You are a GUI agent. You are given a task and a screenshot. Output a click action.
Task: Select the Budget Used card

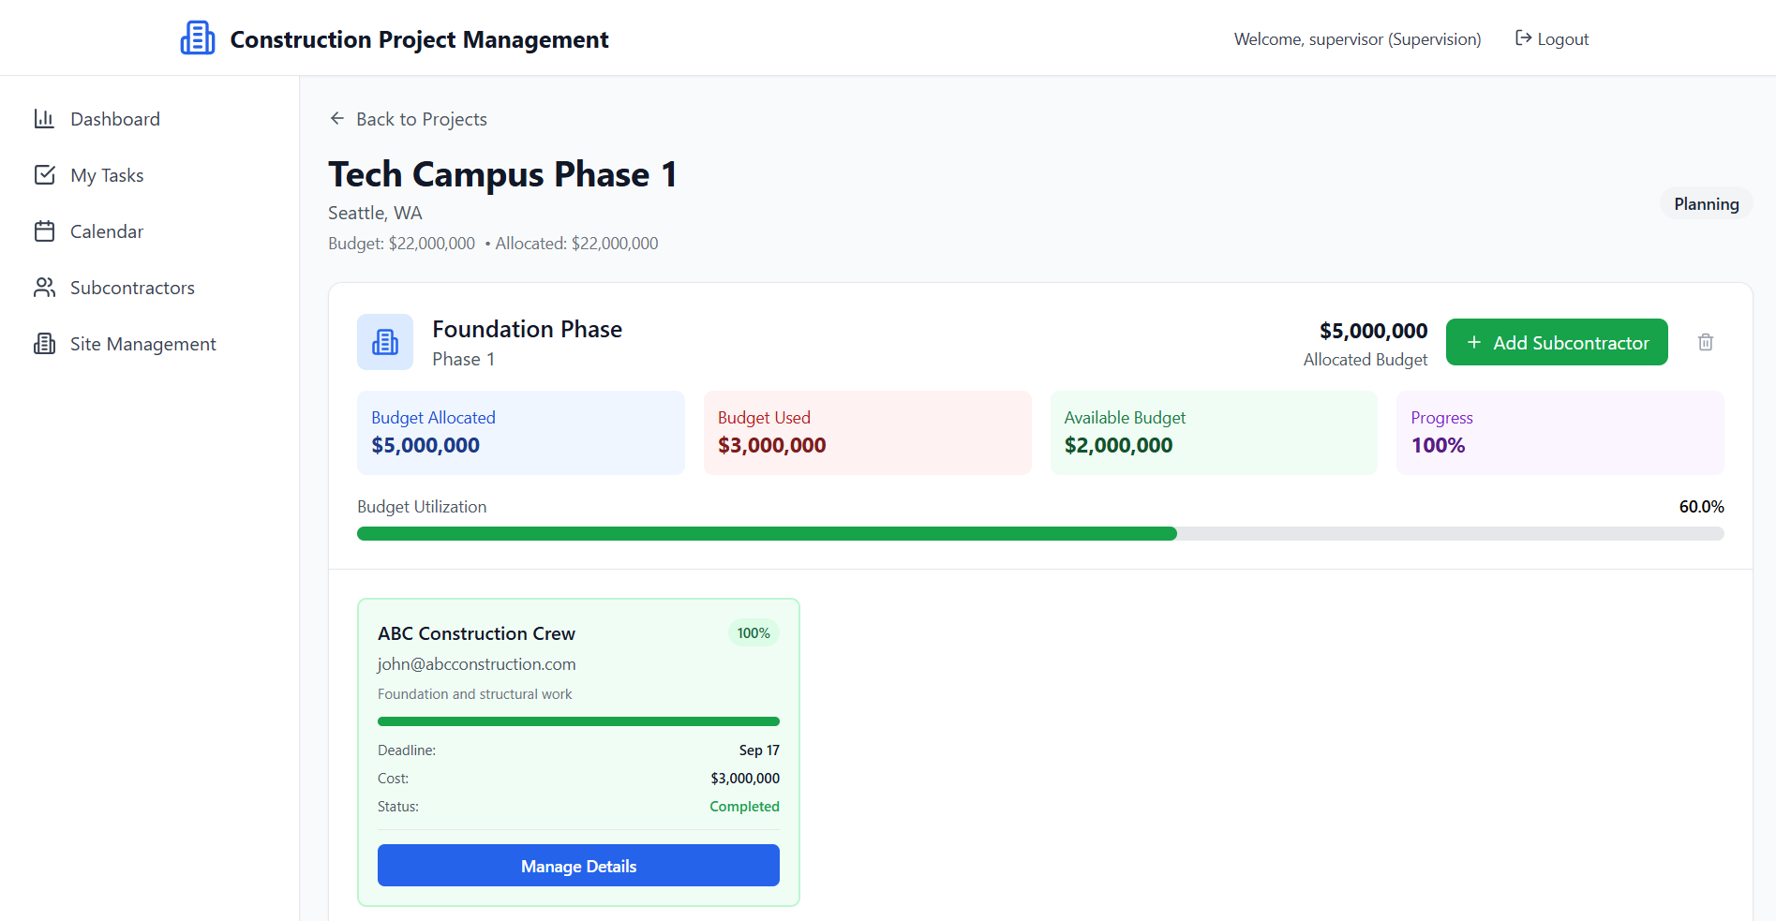point(867,433)
